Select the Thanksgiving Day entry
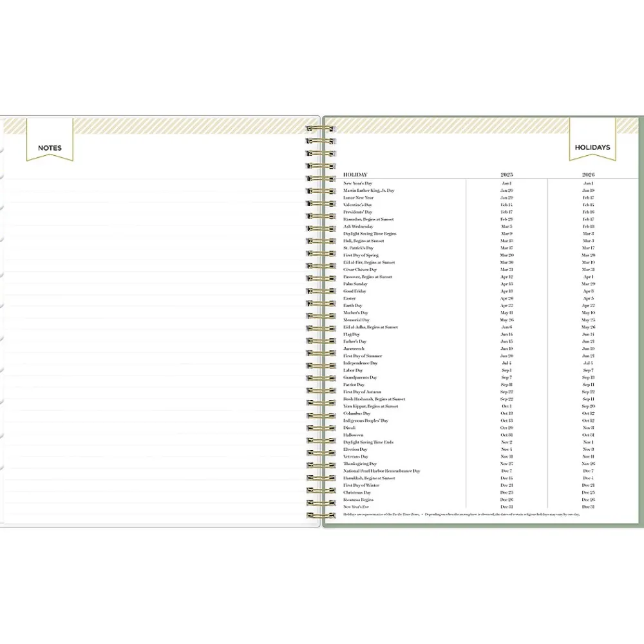644x644 pixels. coord(360,464)
